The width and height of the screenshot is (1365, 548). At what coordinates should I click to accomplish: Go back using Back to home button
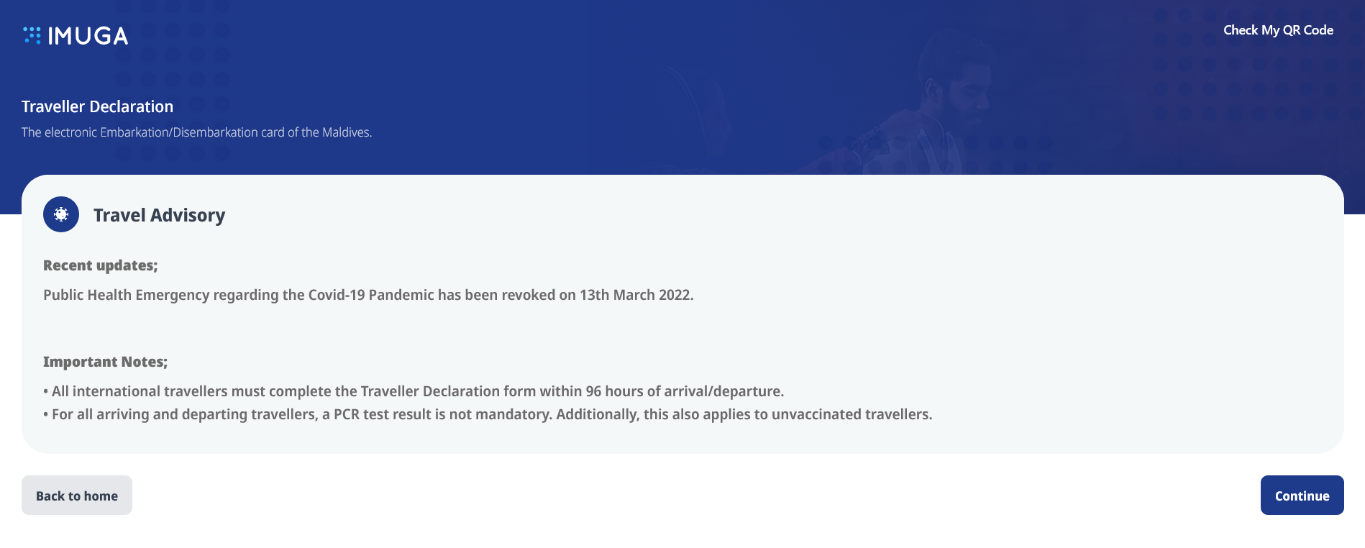point(77,496)
